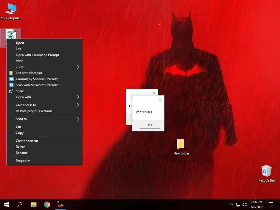Screen dimensions: 280x210
Task: Open Properties from the context menu
Action: pyautogui.click(x=44, y=161)
